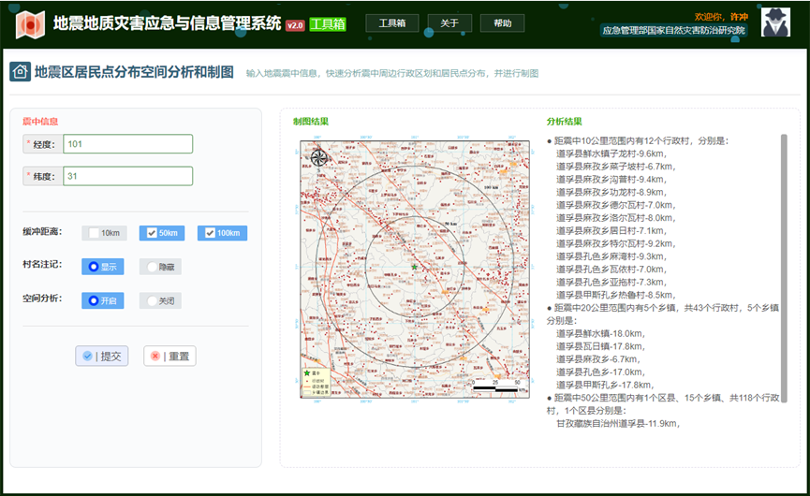The image size is (810, 496).
Task: Click the 道孚县麻孜乡沟普村-9.4km entry
Action: tap(611, 180)
